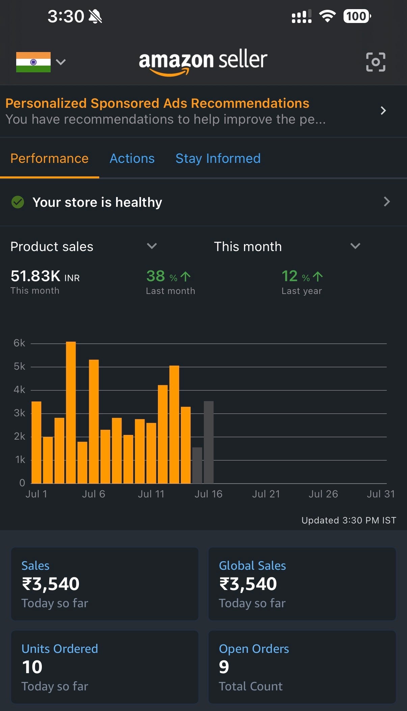
Task: Tap the 51.83K INR sales value
Action: click(x=45, y=276)
